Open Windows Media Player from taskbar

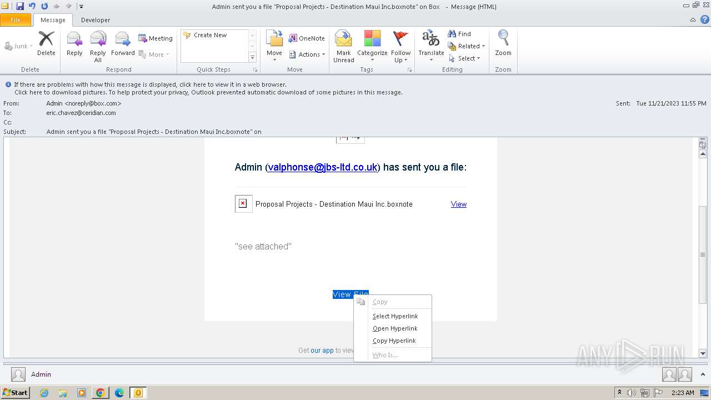tap(82, 393)
